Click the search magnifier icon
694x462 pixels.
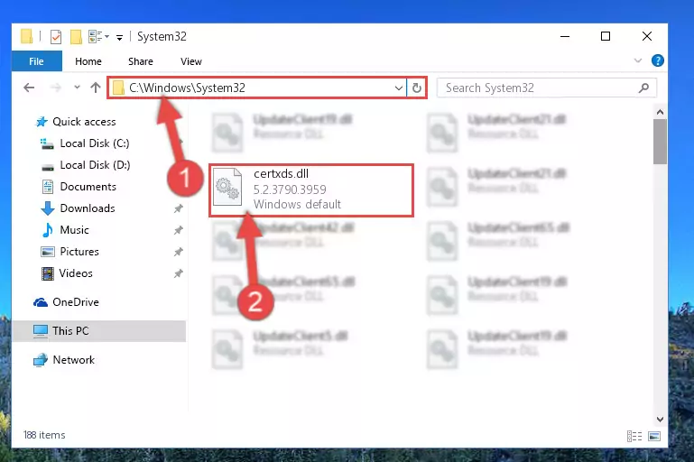pyautogui.click(x=644, y=88)
